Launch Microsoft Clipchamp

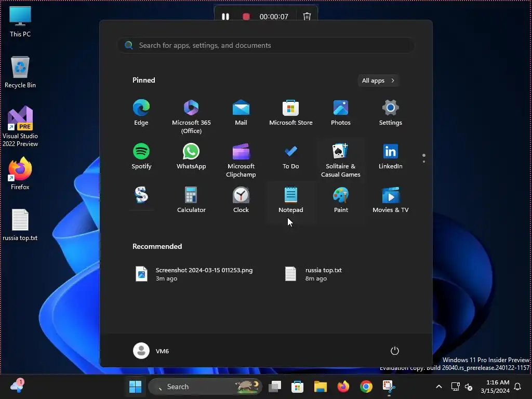[x=241, y=160]
